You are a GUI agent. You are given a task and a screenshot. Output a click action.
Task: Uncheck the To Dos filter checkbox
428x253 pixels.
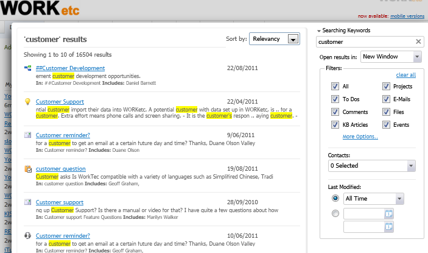coord(335,99)
